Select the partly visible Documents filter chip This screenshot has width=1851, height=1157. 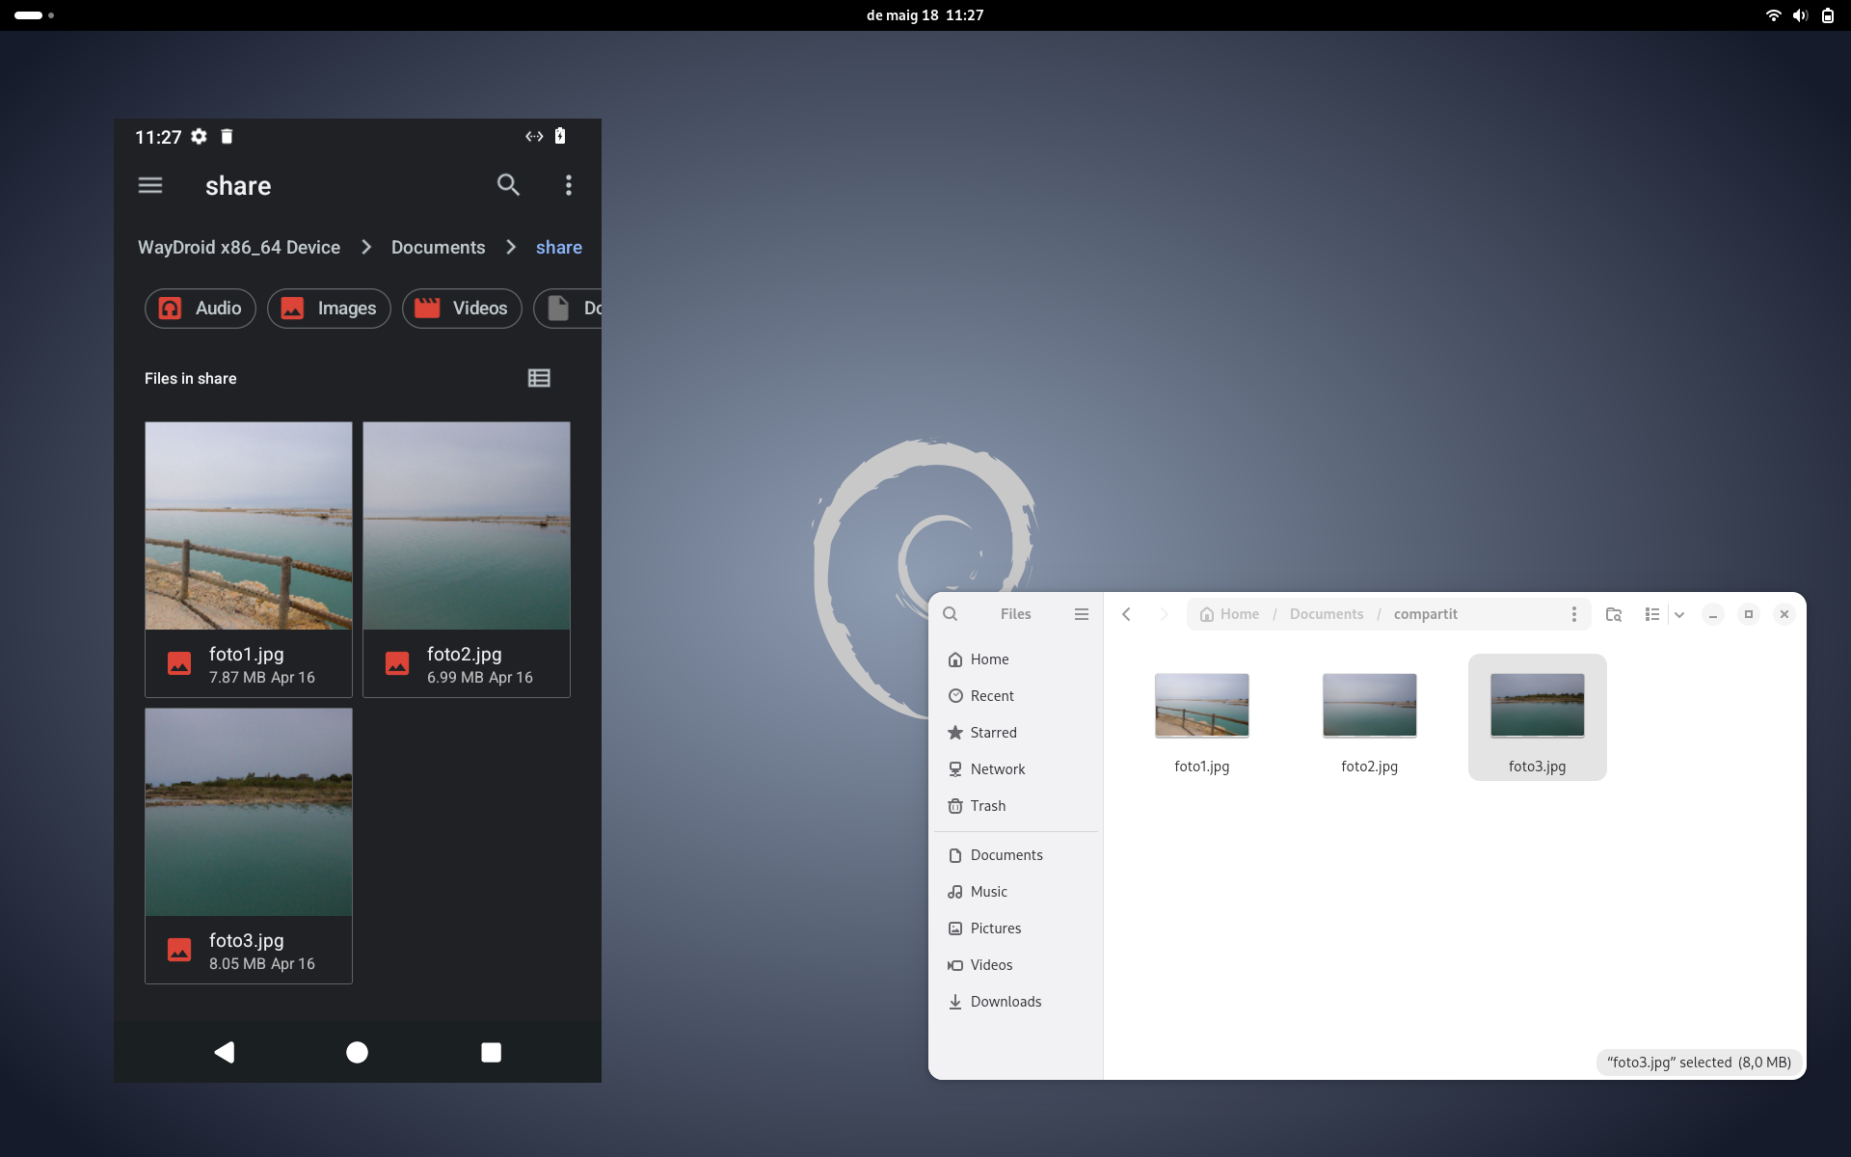coord(568,309)
